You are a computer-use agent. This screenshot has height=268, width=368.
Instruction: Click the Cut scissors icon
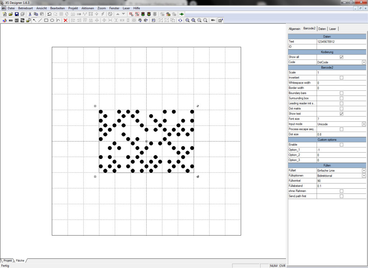point(30,14)
